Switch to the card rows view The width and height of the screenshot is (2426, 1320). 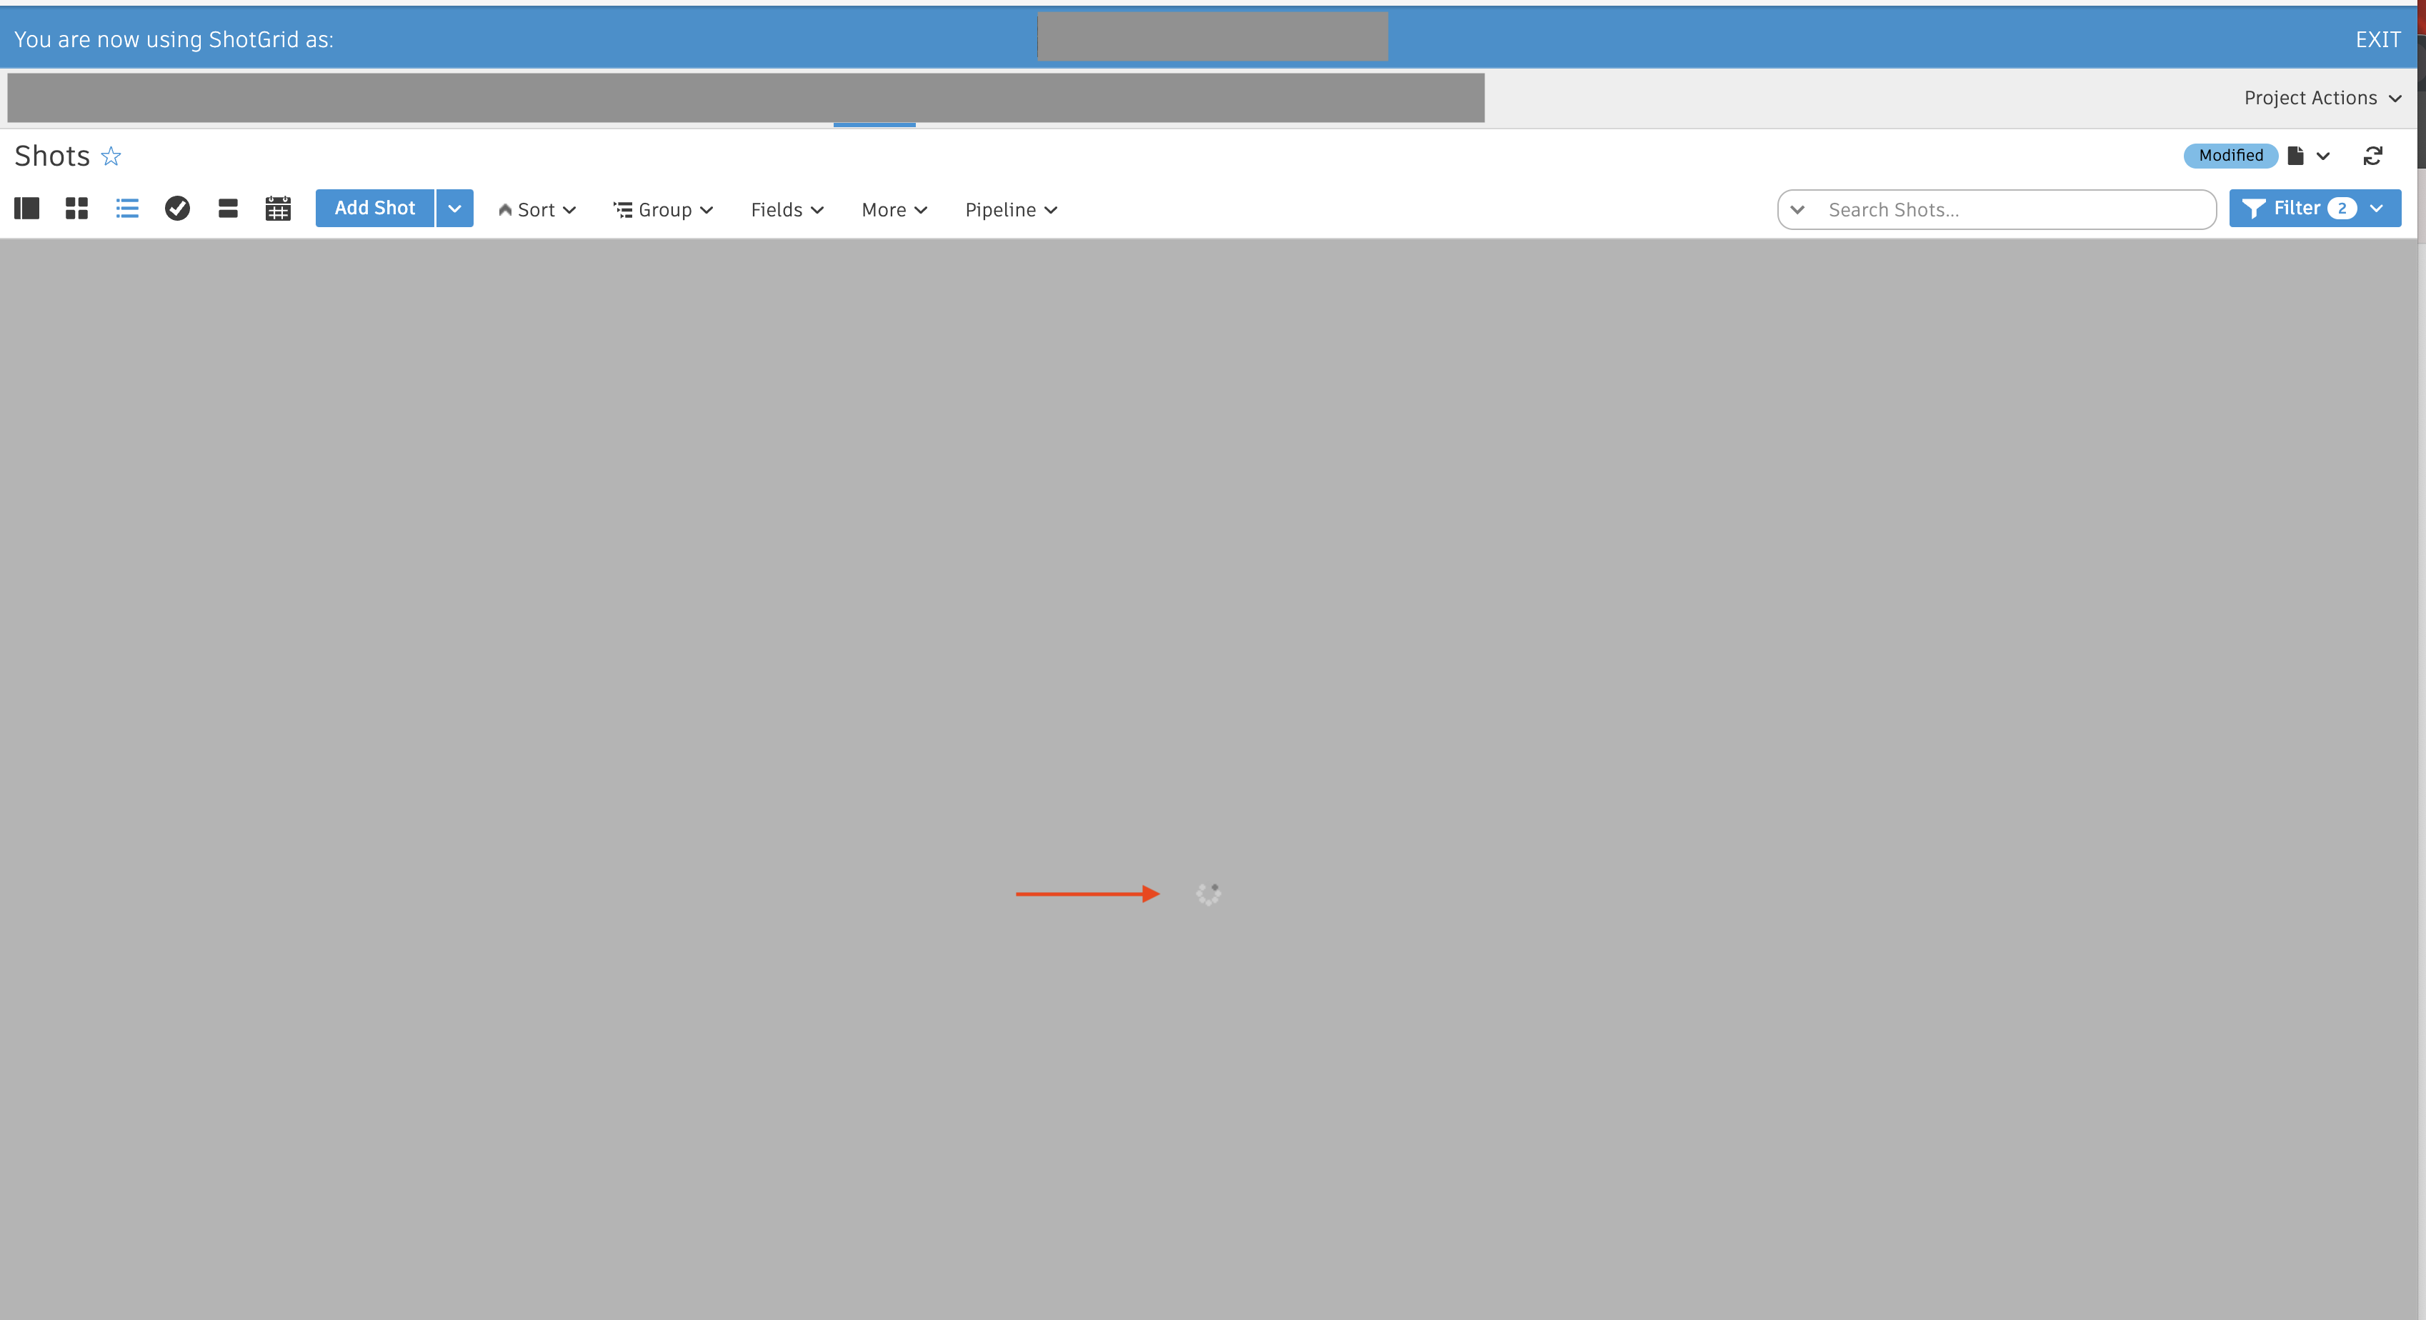pos(228,208)
